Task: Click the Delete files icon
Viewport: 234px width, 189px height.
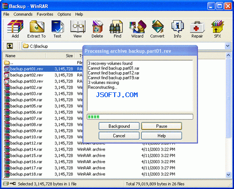Action: click(x=97, y=29)
